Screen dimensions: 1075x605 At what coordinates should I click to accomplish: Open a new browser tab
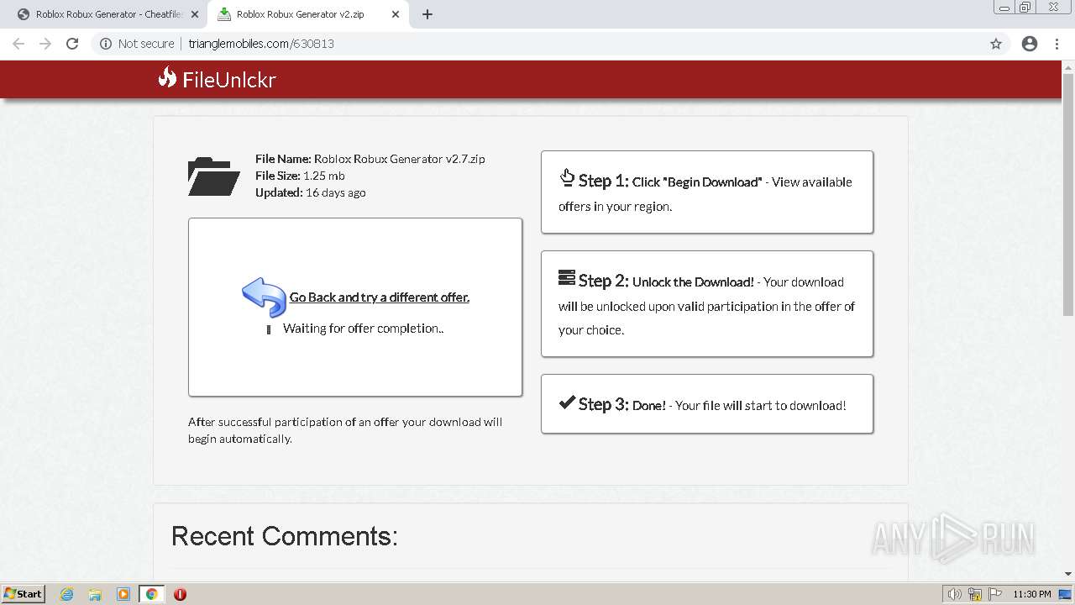click(x=427, y=14)
